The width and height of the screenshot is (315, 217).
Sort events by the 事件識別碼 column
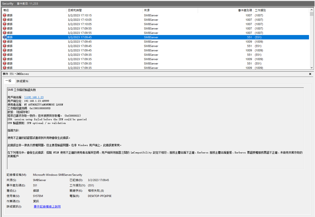(x=245, y=10)
